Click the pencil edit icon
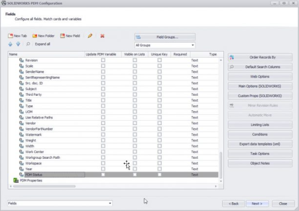The width and height of the screenshot is (299, 211). pyautogui.click(x=90, y=36)
